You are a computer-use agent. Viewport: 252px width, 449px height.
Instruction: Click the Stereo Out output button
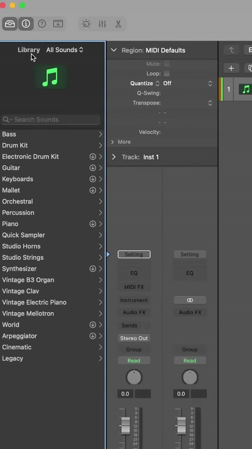pos(134,338)
